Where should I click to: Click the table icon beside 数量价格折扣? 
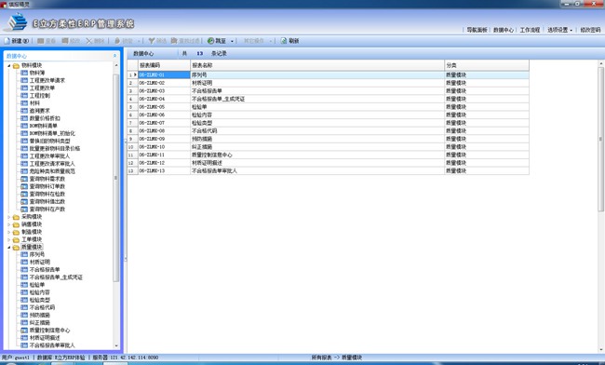pyautogui.click(x=24, y=118)
